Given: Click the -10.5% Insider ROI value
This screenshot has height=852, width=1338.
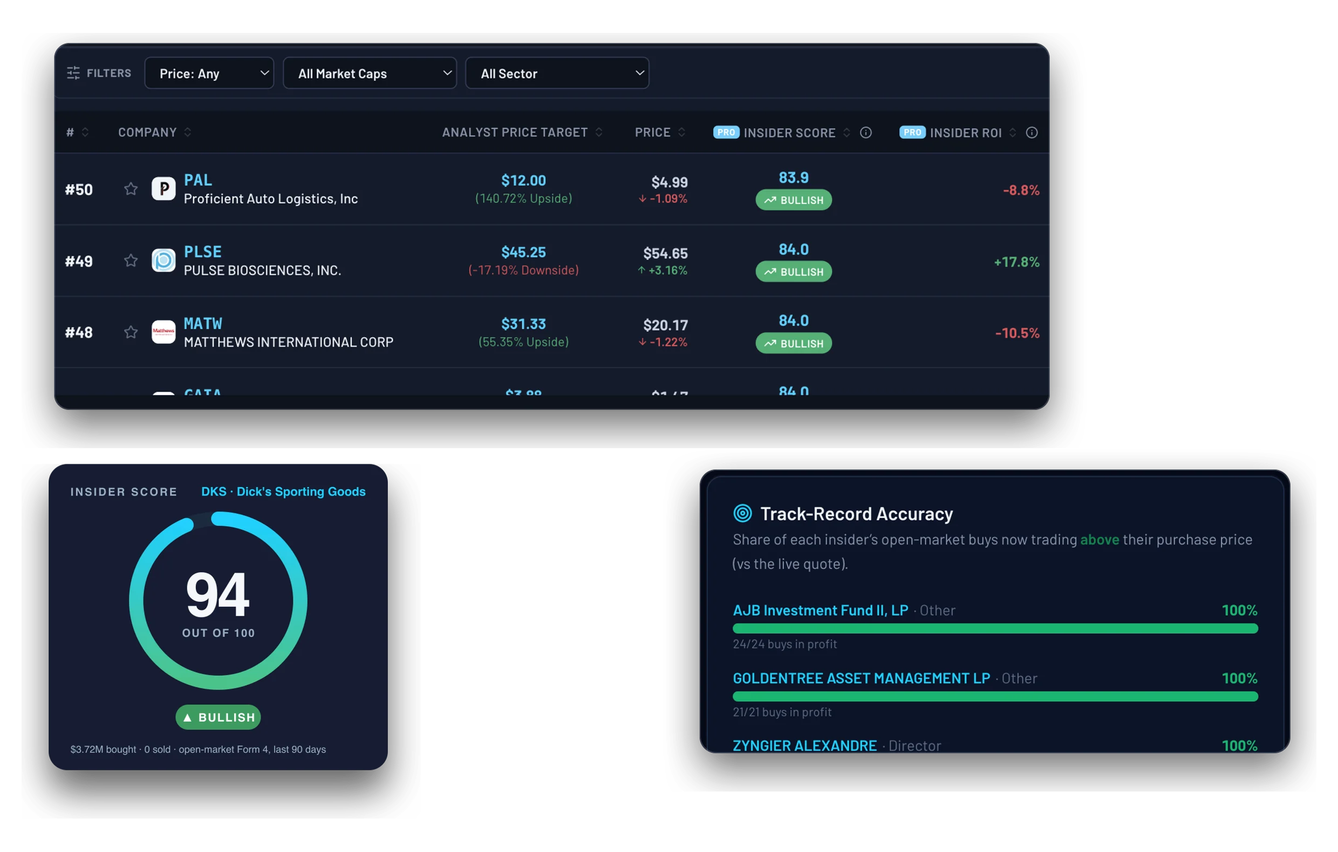Looking at the screenshot, I should (x=1017, y=333).
